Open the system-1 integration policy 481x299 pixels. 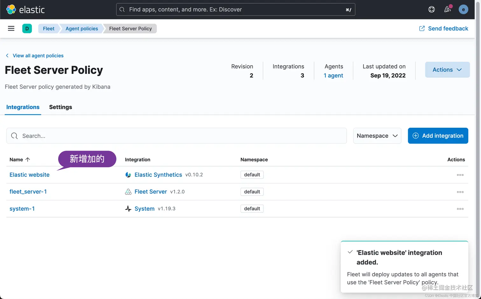click(22, 209)
